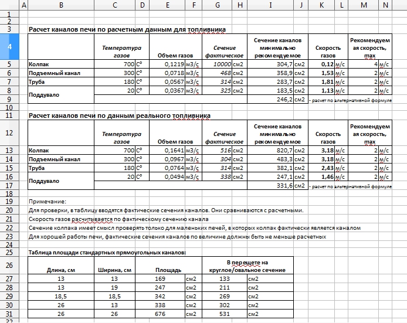Viewport: 407px width, 323px height.
Task: Click 'Примечание:' note heading
Action: click(48, 202)
